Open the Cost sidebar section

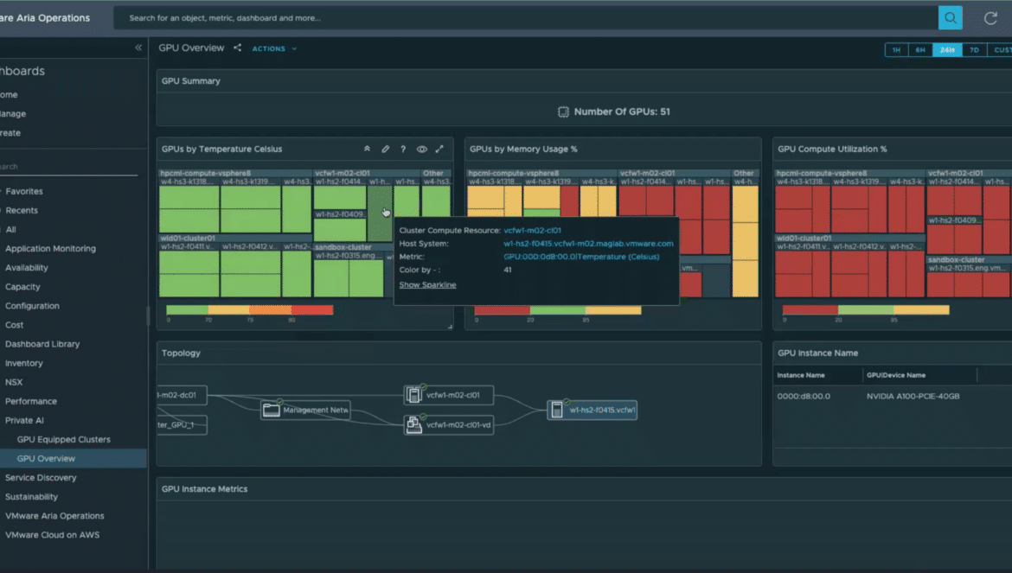click(x=14, y=325)
